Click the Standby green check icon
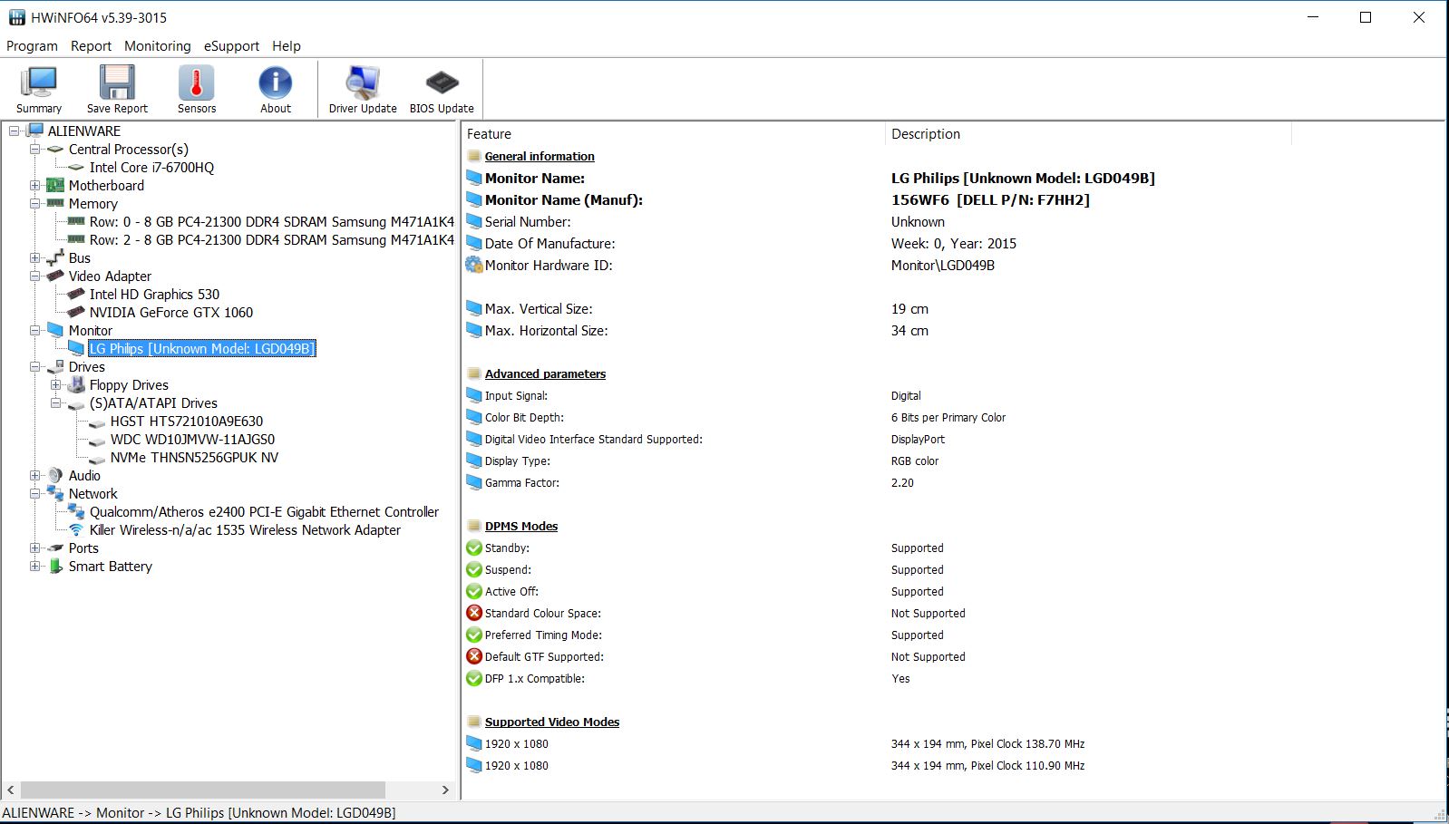Viewport: 1449px width, 824px height. (474, 548)
